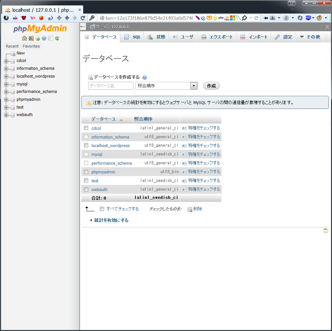Sort by データベース column header
332x331 pixels.
tap(104, 119)
